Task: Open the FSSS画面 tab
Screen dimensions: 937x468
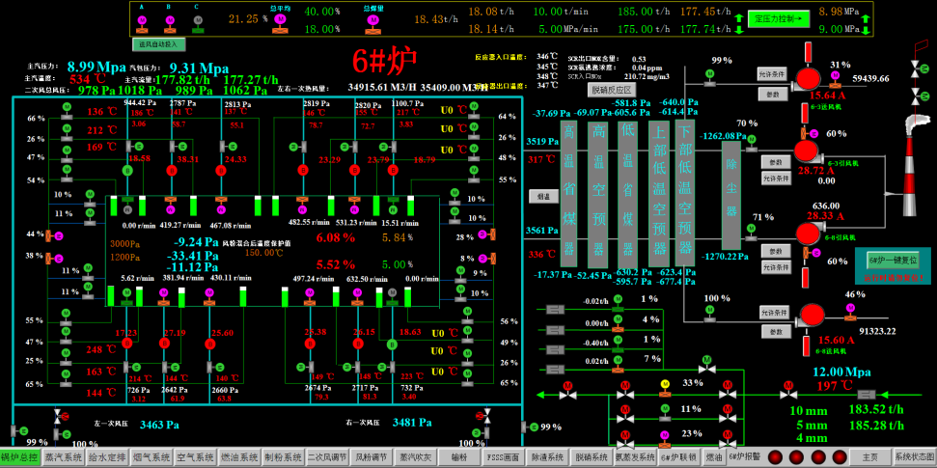Action: [503, 456]
